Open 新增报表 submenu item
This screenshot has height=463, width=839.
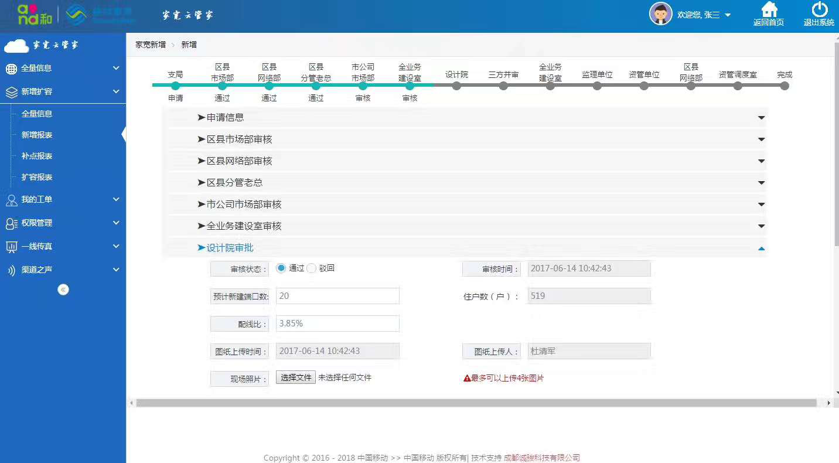[37, 135]
